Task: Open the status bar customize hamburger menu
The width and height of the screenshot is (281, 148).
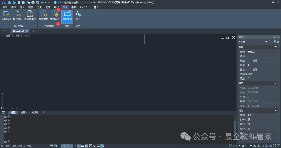Action: point(278,146)
